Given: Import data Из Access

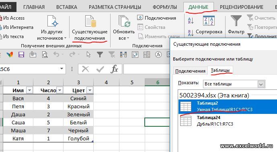Looking at the screenshot, I should tap(12, 18).
